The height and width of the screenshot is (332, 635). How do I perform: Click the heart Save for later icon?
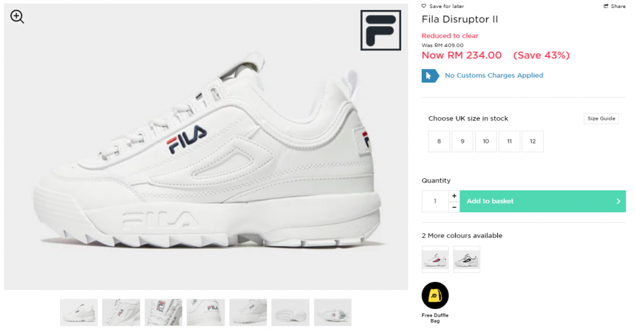click(424, 6)
